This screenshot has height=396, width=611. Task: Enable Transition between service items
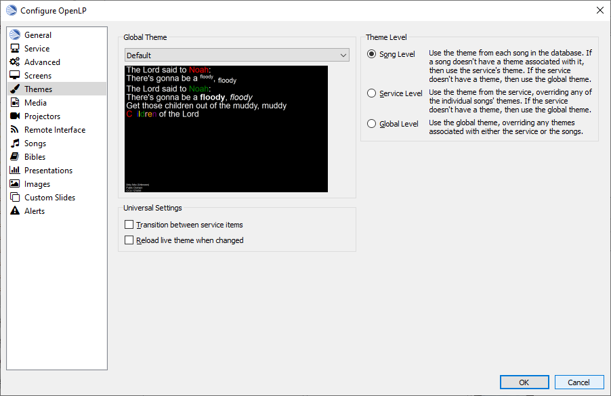click(129, 224)
